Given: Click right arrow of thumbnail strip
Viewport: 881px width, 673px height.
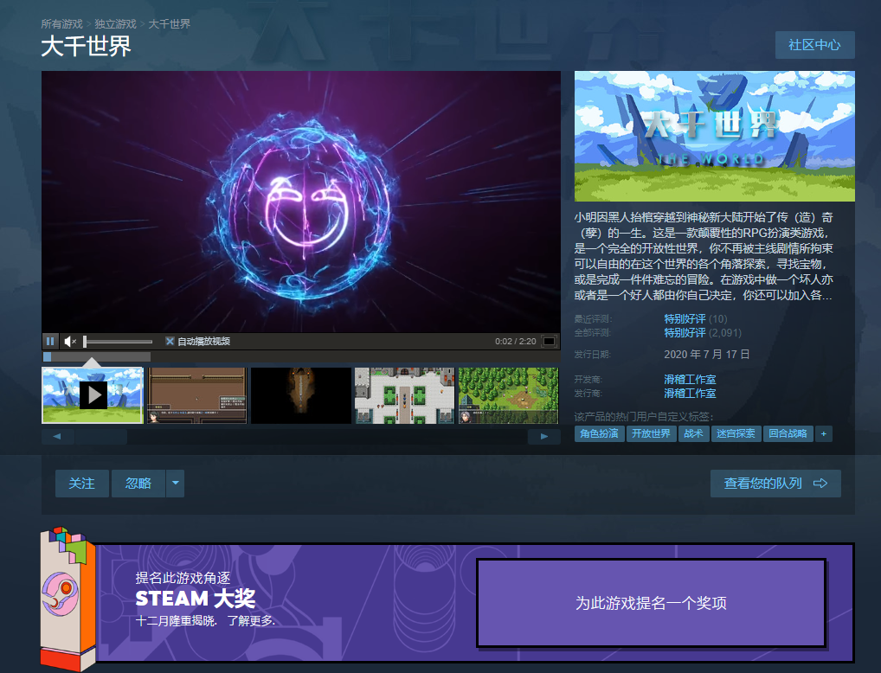Looking at the screenshot, I should coord(543,437).
